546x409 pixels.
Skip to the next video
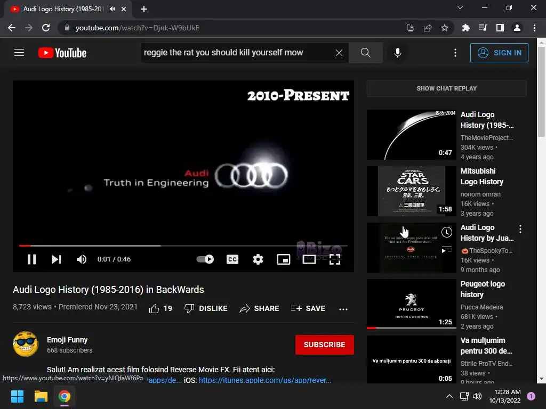[x=57, y=259]
